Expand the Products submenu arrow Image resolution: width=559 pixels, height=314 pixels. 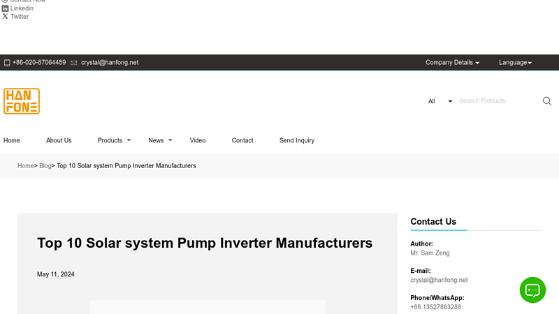pos(129,140)
